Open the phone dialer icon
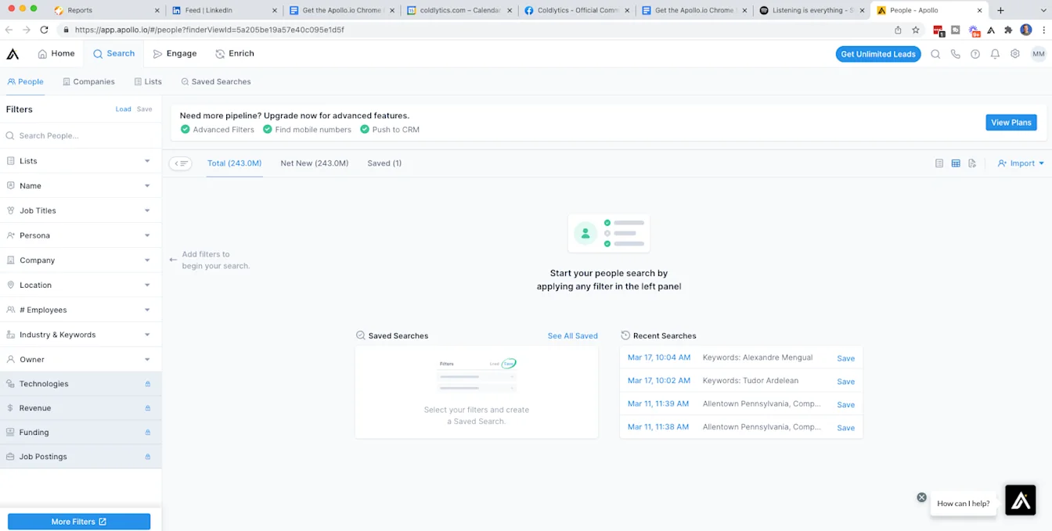Screen dimensions: 1052x531 pyautogui.click(x=955, y=54)
